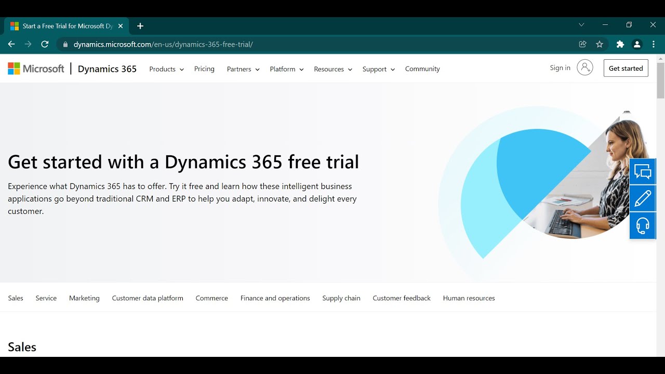This screenshot has width=665, height=374.
Task: Open the chat bubble side button
Action: (x=643, y=171)
